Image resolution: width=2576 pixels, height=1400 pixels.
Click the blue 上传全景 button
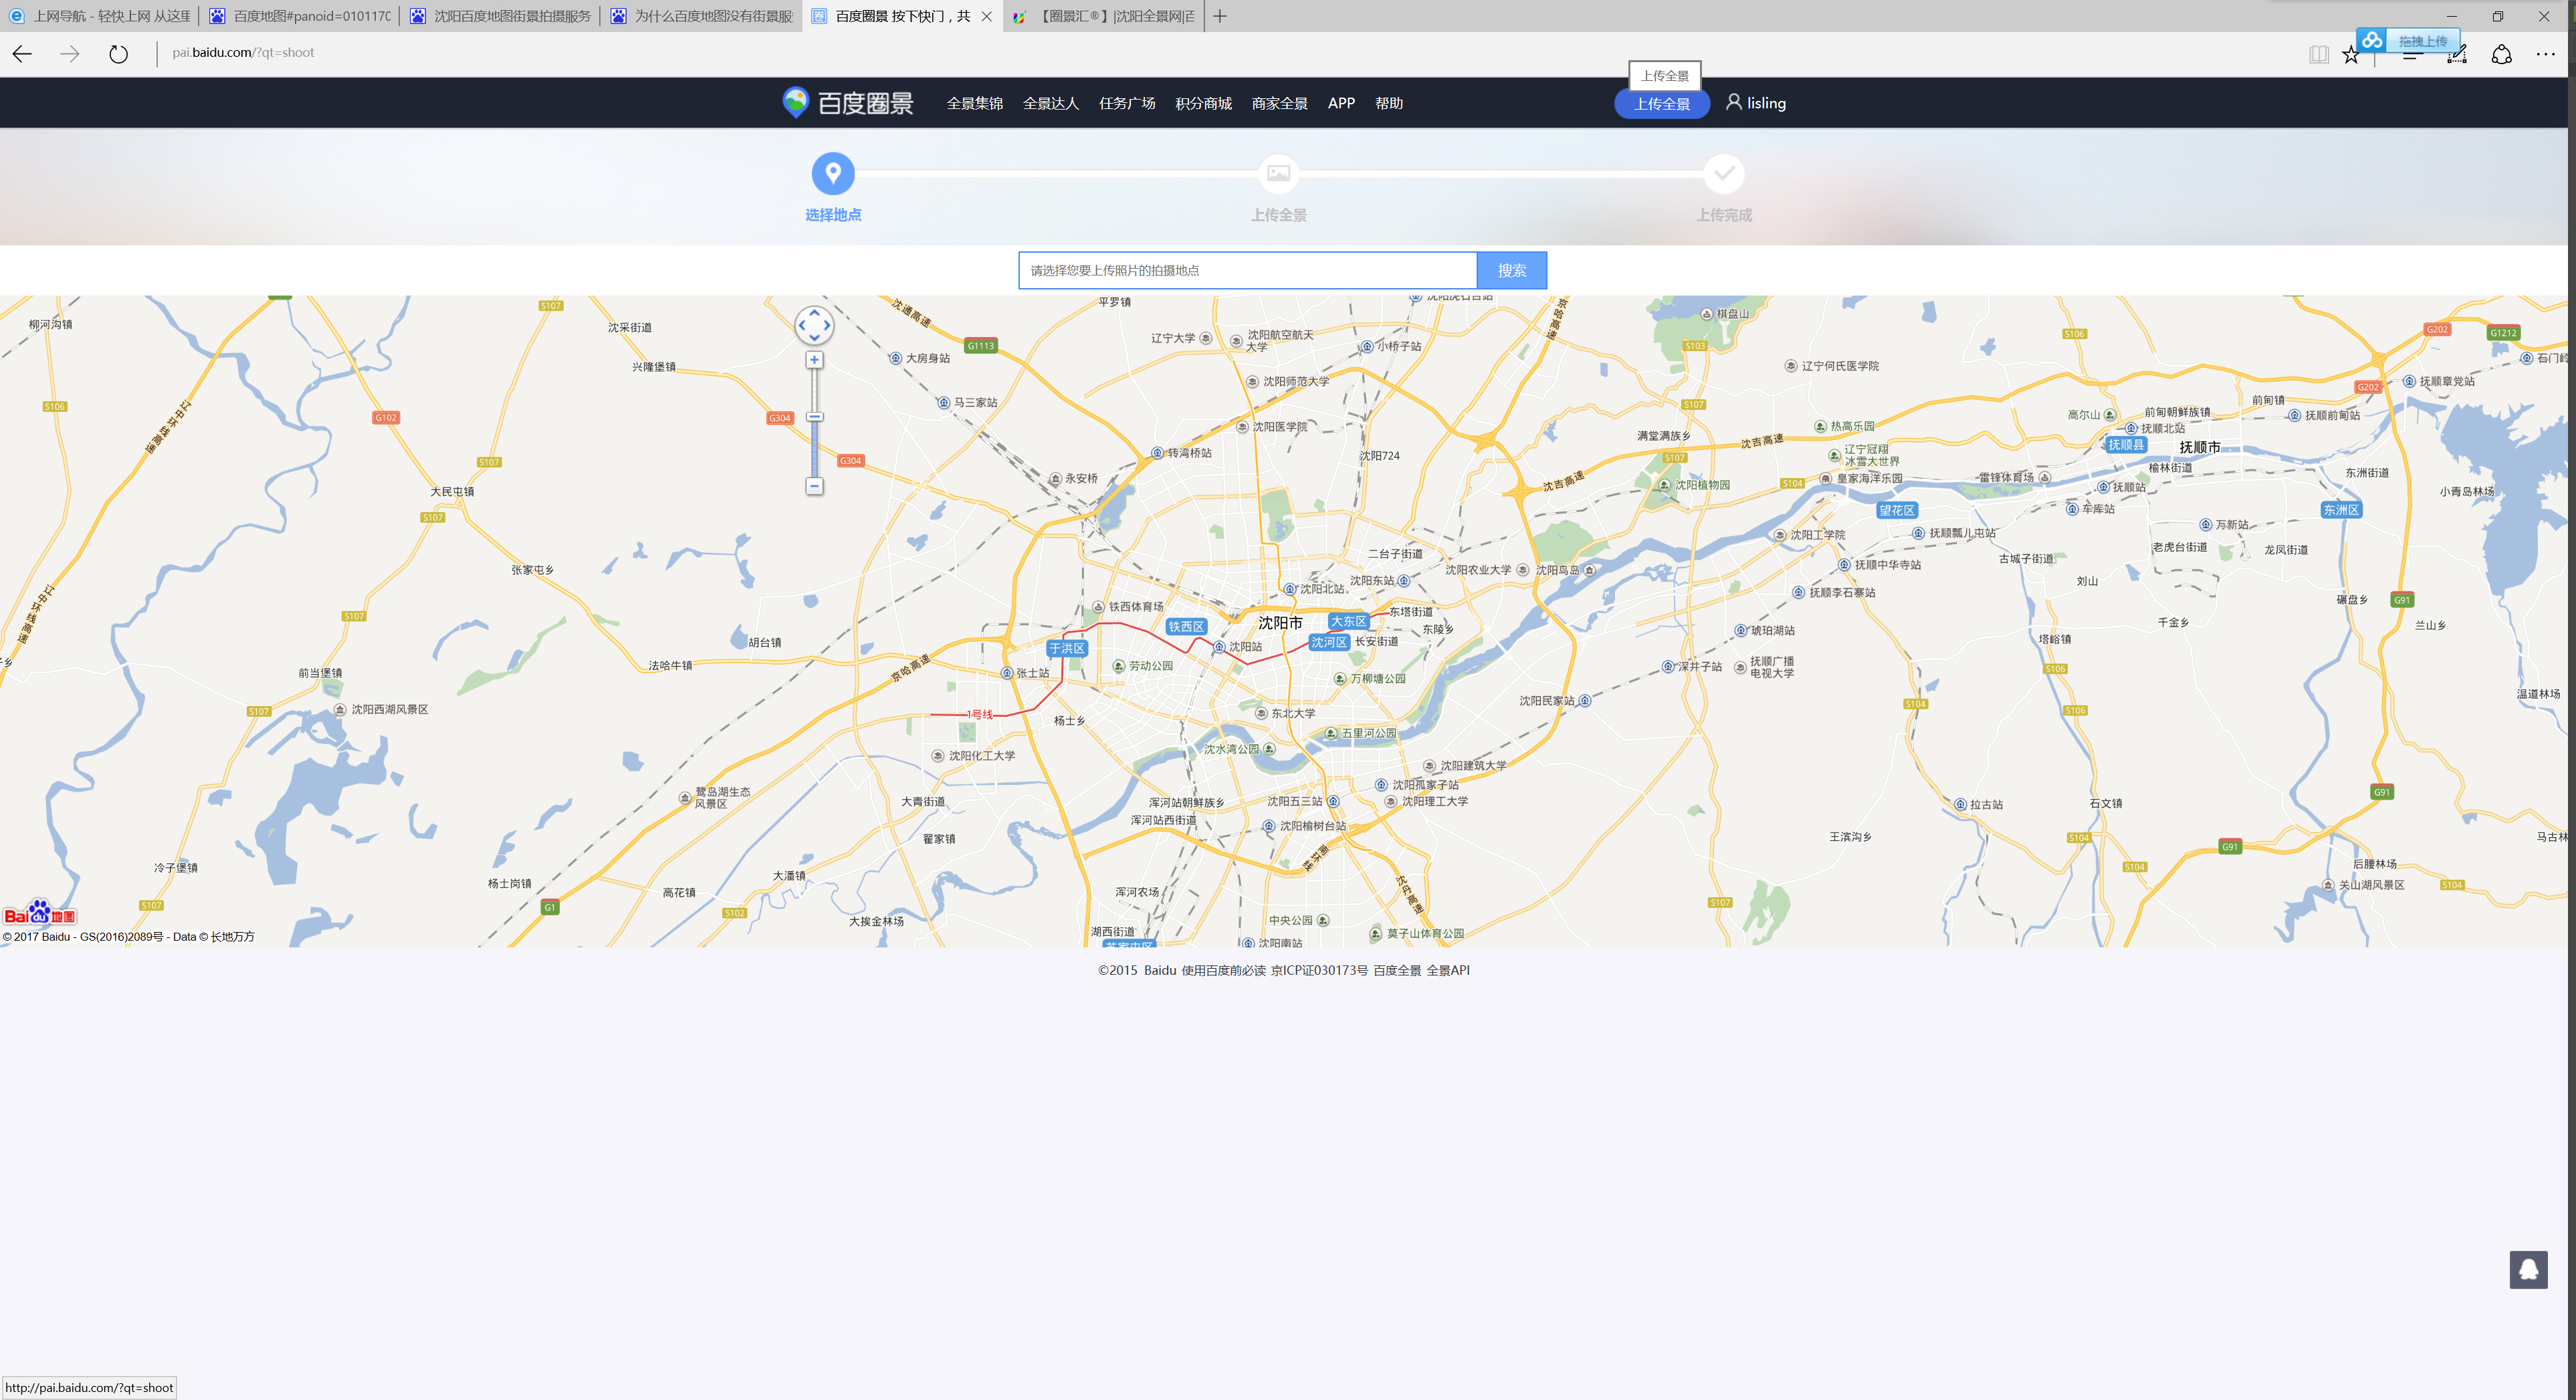coord(1662,103)
